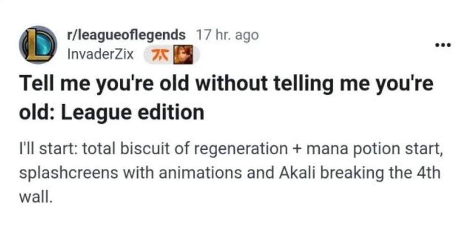
Task: Open the "Tell me you're old" post title
Action: coord(226,88)
